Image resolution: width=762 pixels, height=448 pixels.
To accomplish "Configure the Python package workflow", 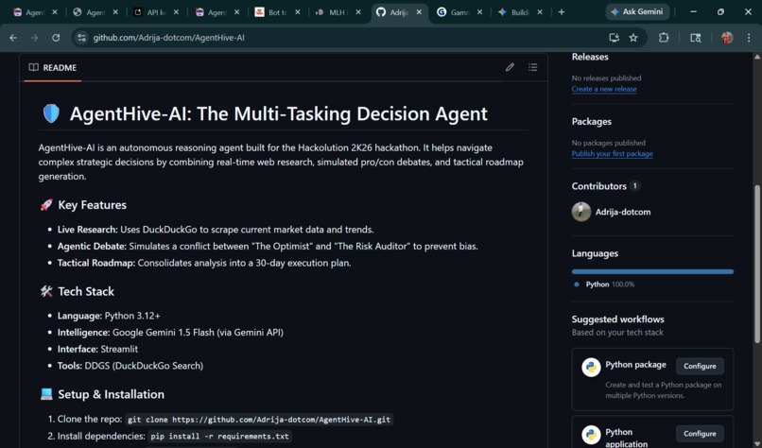I will (700, 366).
